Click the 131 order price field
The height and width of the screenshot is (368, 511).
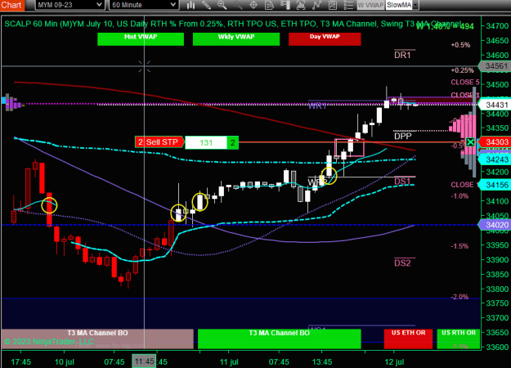[206, 143]
